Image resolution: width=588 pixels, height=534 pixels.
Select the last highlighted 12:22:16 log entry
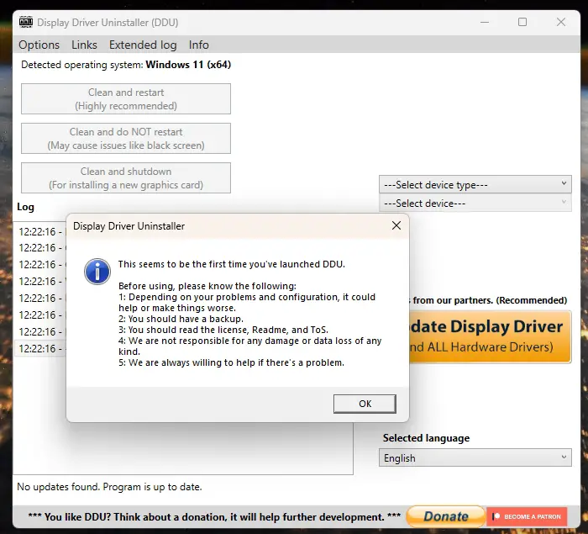tap(40, 348)
